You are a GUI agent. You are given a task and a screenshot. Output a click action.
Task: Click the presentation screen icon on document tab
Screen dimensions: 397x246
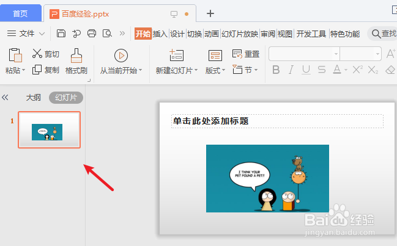click(174, 14)
